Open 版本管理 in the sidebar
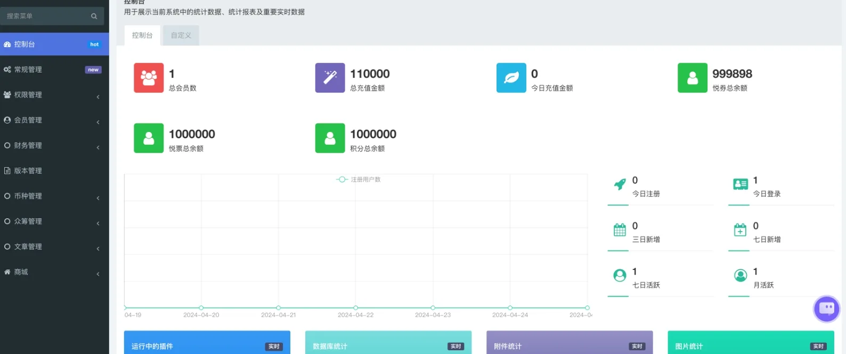Image resolution: width=846 pixels, height=354 pixels. [x=54, y=171]
